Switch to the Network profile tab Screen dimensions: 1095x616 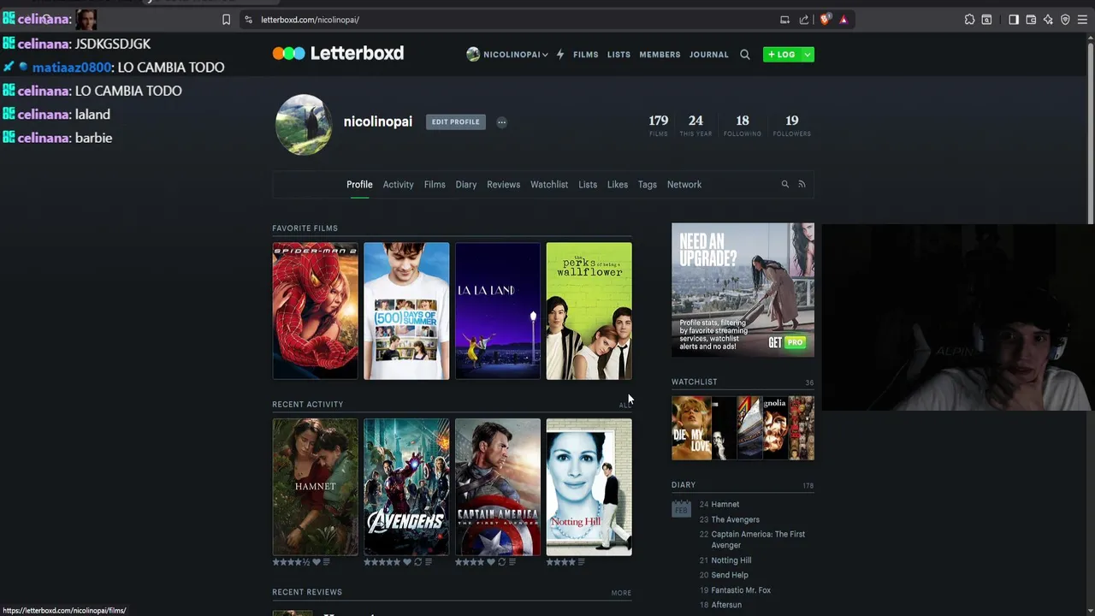[x=684, y=184]
